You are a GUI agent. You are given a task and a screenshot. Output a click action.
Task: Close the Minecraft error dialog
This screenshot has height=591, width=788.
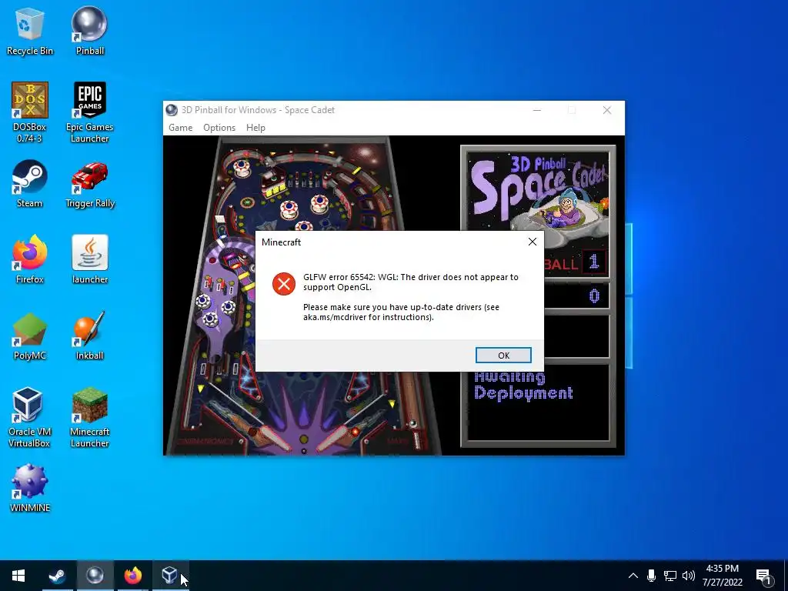coord(533,242)
